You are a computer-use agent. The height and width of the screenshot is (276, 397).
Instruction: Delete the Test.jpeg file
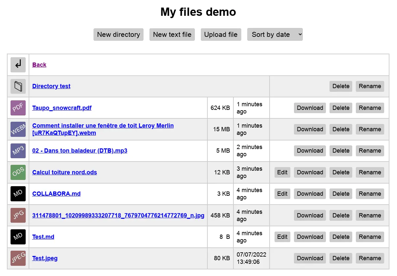pos(341,258)
